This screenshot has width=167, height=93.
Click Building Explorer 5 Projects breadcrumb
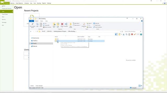(x=60, y=32)
